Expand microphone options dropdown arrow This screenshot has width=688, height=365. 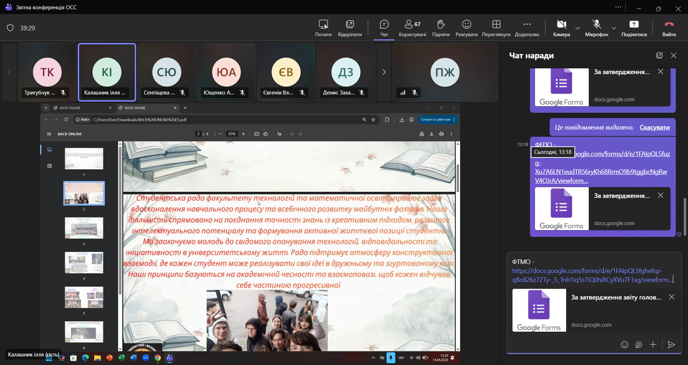[x=614, y=28]
